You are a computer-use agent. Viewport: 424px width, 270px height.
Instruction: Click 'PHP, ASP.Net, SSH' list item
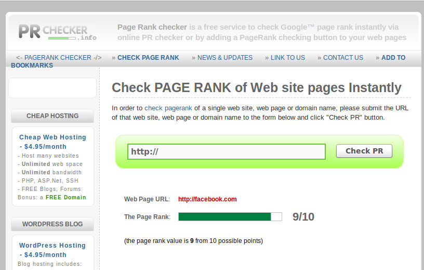click(x=48, y=181)
